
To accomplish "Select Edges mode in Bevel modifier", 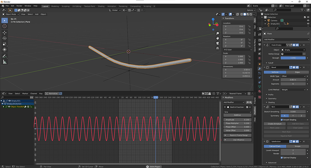I will (x=297, y=72).
